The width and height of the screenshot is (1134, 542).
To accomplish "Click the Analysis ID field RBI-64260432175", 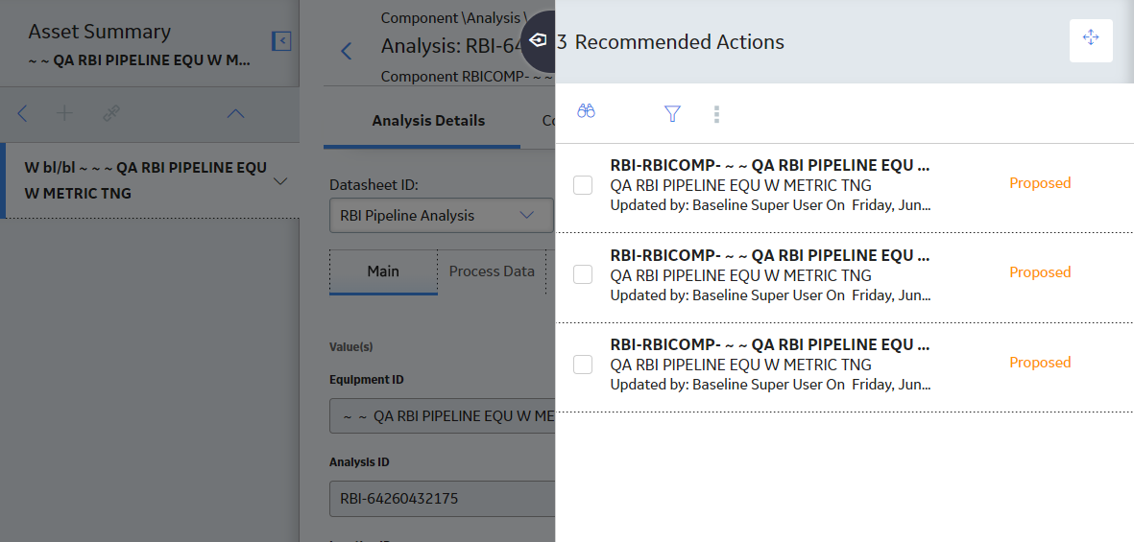I will [443, 499].
